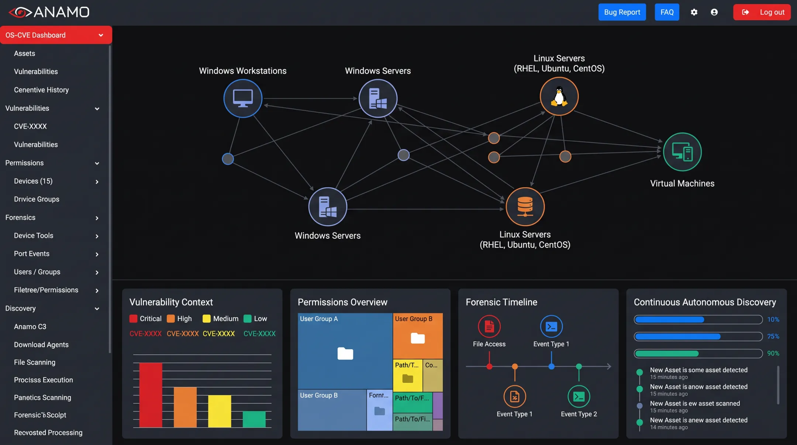Select the Anamo C3 sidebar item

(x=30, y=327)
